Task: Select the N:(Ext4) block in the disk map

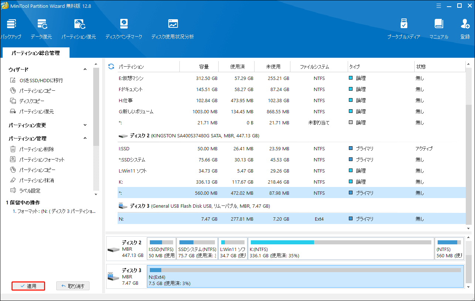Action: [305, 277]
